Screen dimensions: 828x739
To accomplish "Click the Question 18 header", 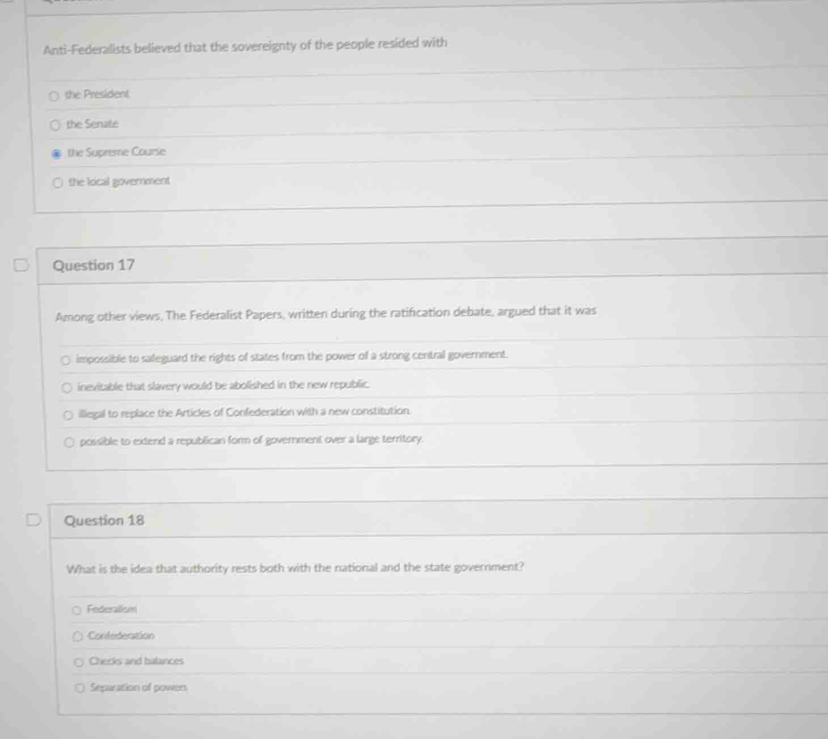I will click(104, 520).
